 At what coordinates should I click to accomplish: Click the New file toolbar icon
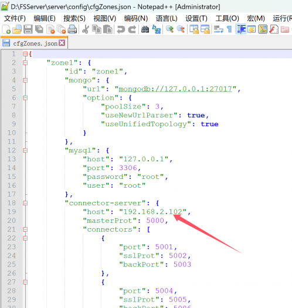(x=6, y=29)
